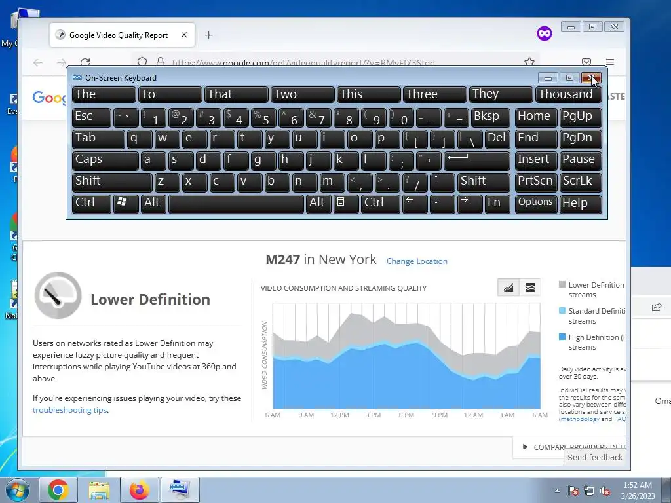Click the padlock site info icon

pos(161,62)
